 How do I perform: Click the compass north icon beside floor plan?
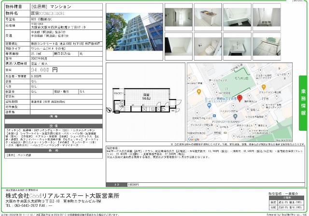[109, 110]
